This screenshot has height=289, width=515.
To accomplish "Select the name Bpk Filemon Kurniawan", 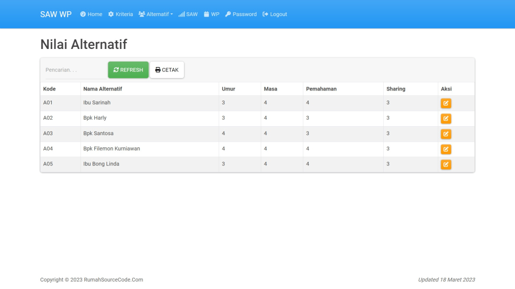I will [111, 148].
